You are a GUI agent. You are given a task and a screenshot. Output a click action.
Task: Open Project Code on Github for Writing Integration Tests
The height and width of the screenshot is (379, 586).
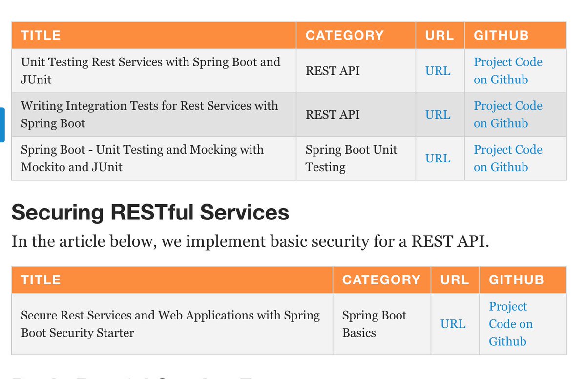(508, 115)
